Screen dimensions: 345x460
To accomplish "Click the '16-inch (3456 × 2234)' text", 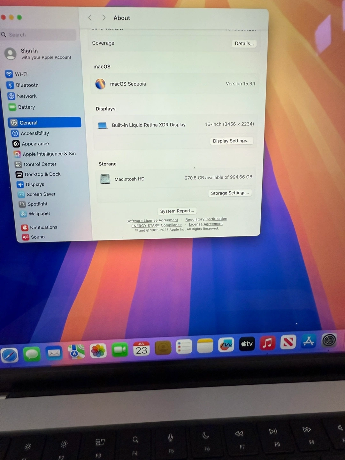I will (229, 124).
